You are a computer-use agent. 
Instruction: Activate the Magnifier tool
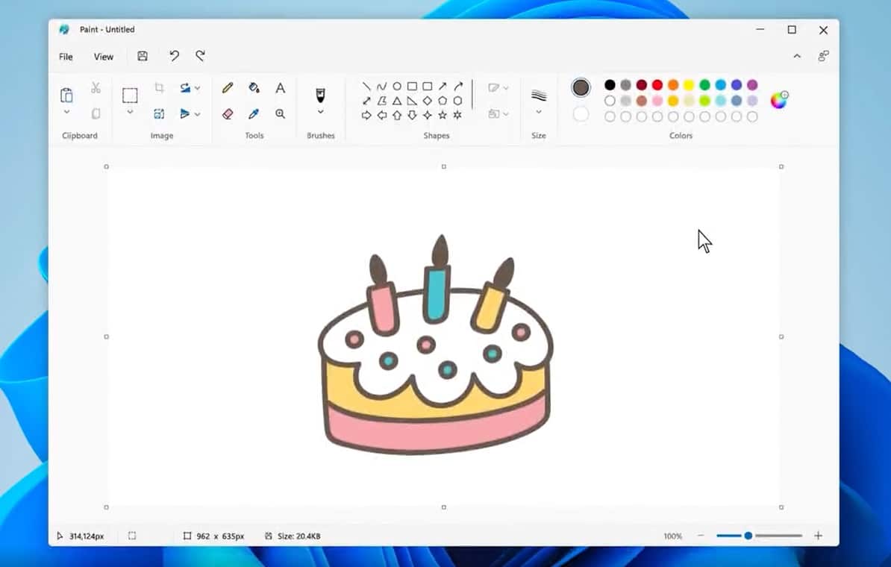[281, 113]
